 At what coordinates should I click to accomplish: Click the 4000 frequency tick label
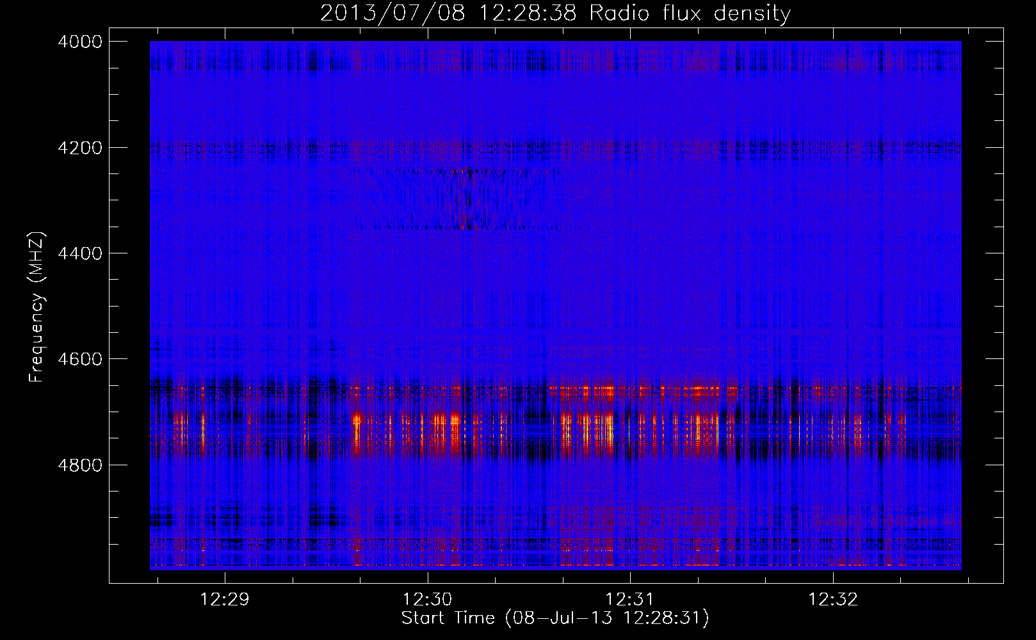(x=80, y=42)
